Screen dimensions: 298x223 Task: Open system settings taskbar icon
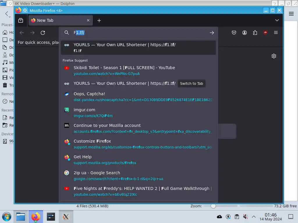click(51, 217)
